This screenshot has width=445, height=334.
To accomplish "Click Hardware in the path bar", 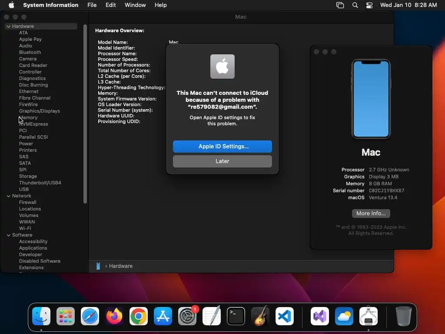I will 121,266.
